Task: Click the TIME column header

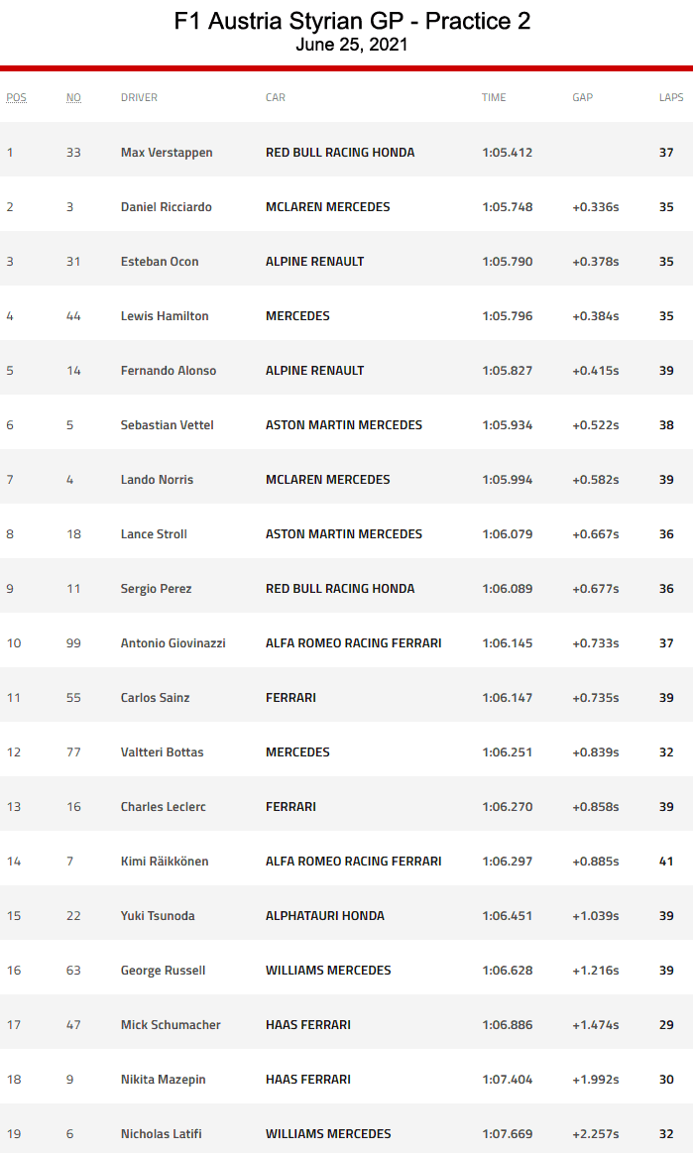Action: click(494, 97)
